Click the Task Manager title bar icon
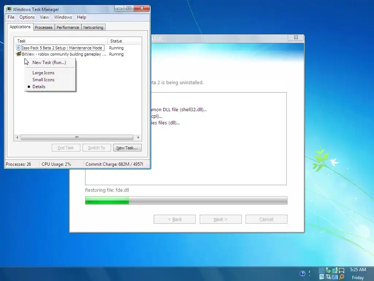 coord(9,9)
